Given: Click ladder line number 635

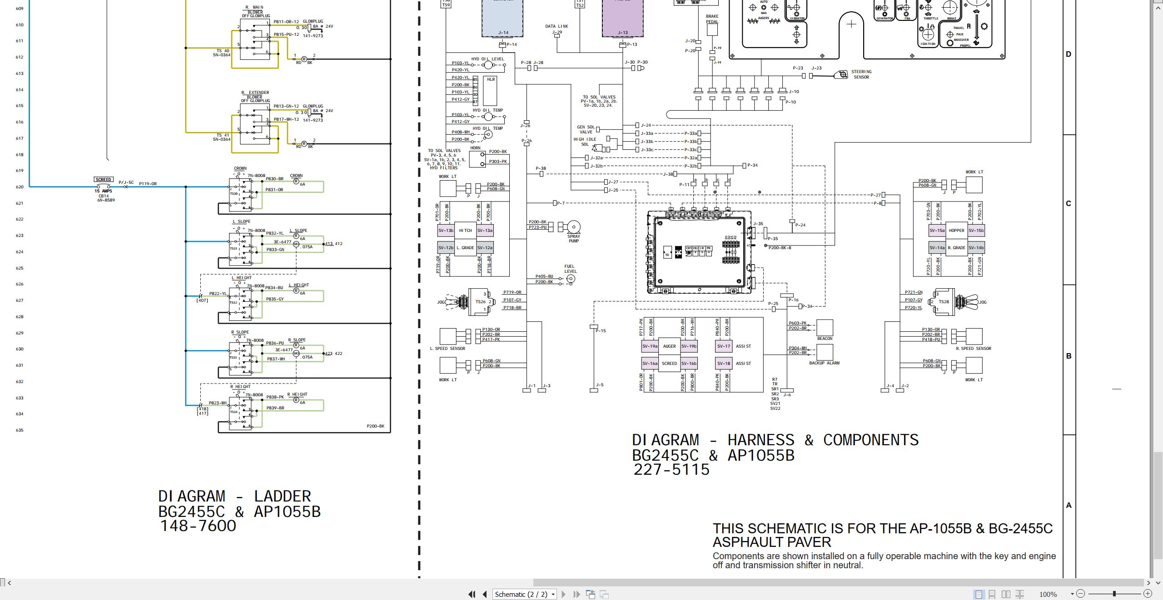Looking at the screenshot, I should click(20, 430).
